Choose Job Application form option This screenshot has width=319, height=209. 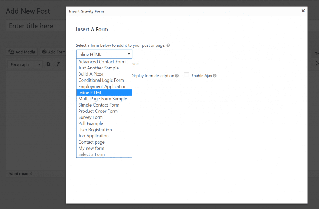[x=104, y=136]
